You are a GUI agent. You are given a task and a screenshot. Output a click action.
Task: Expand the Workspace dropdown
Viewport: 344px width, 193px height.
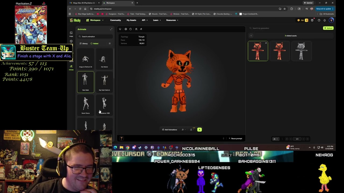click(x=95, y=20)
